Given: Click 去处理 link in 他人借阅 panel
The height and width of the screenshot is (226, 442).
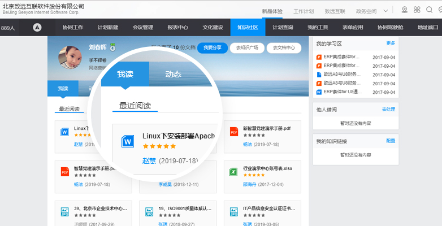Looking at the screenshot, I should [388, 109].
